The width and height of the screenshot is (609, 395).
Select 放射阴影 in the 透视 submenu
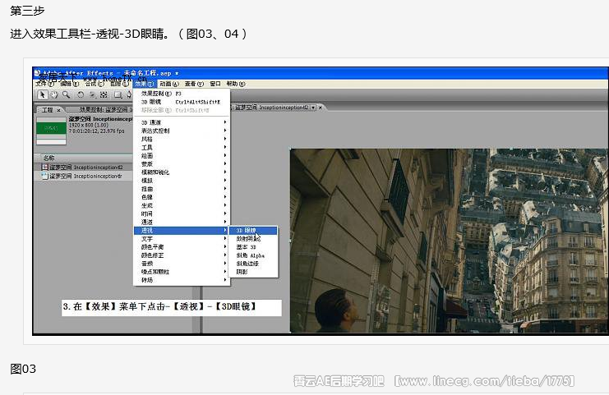coord(253,239)
